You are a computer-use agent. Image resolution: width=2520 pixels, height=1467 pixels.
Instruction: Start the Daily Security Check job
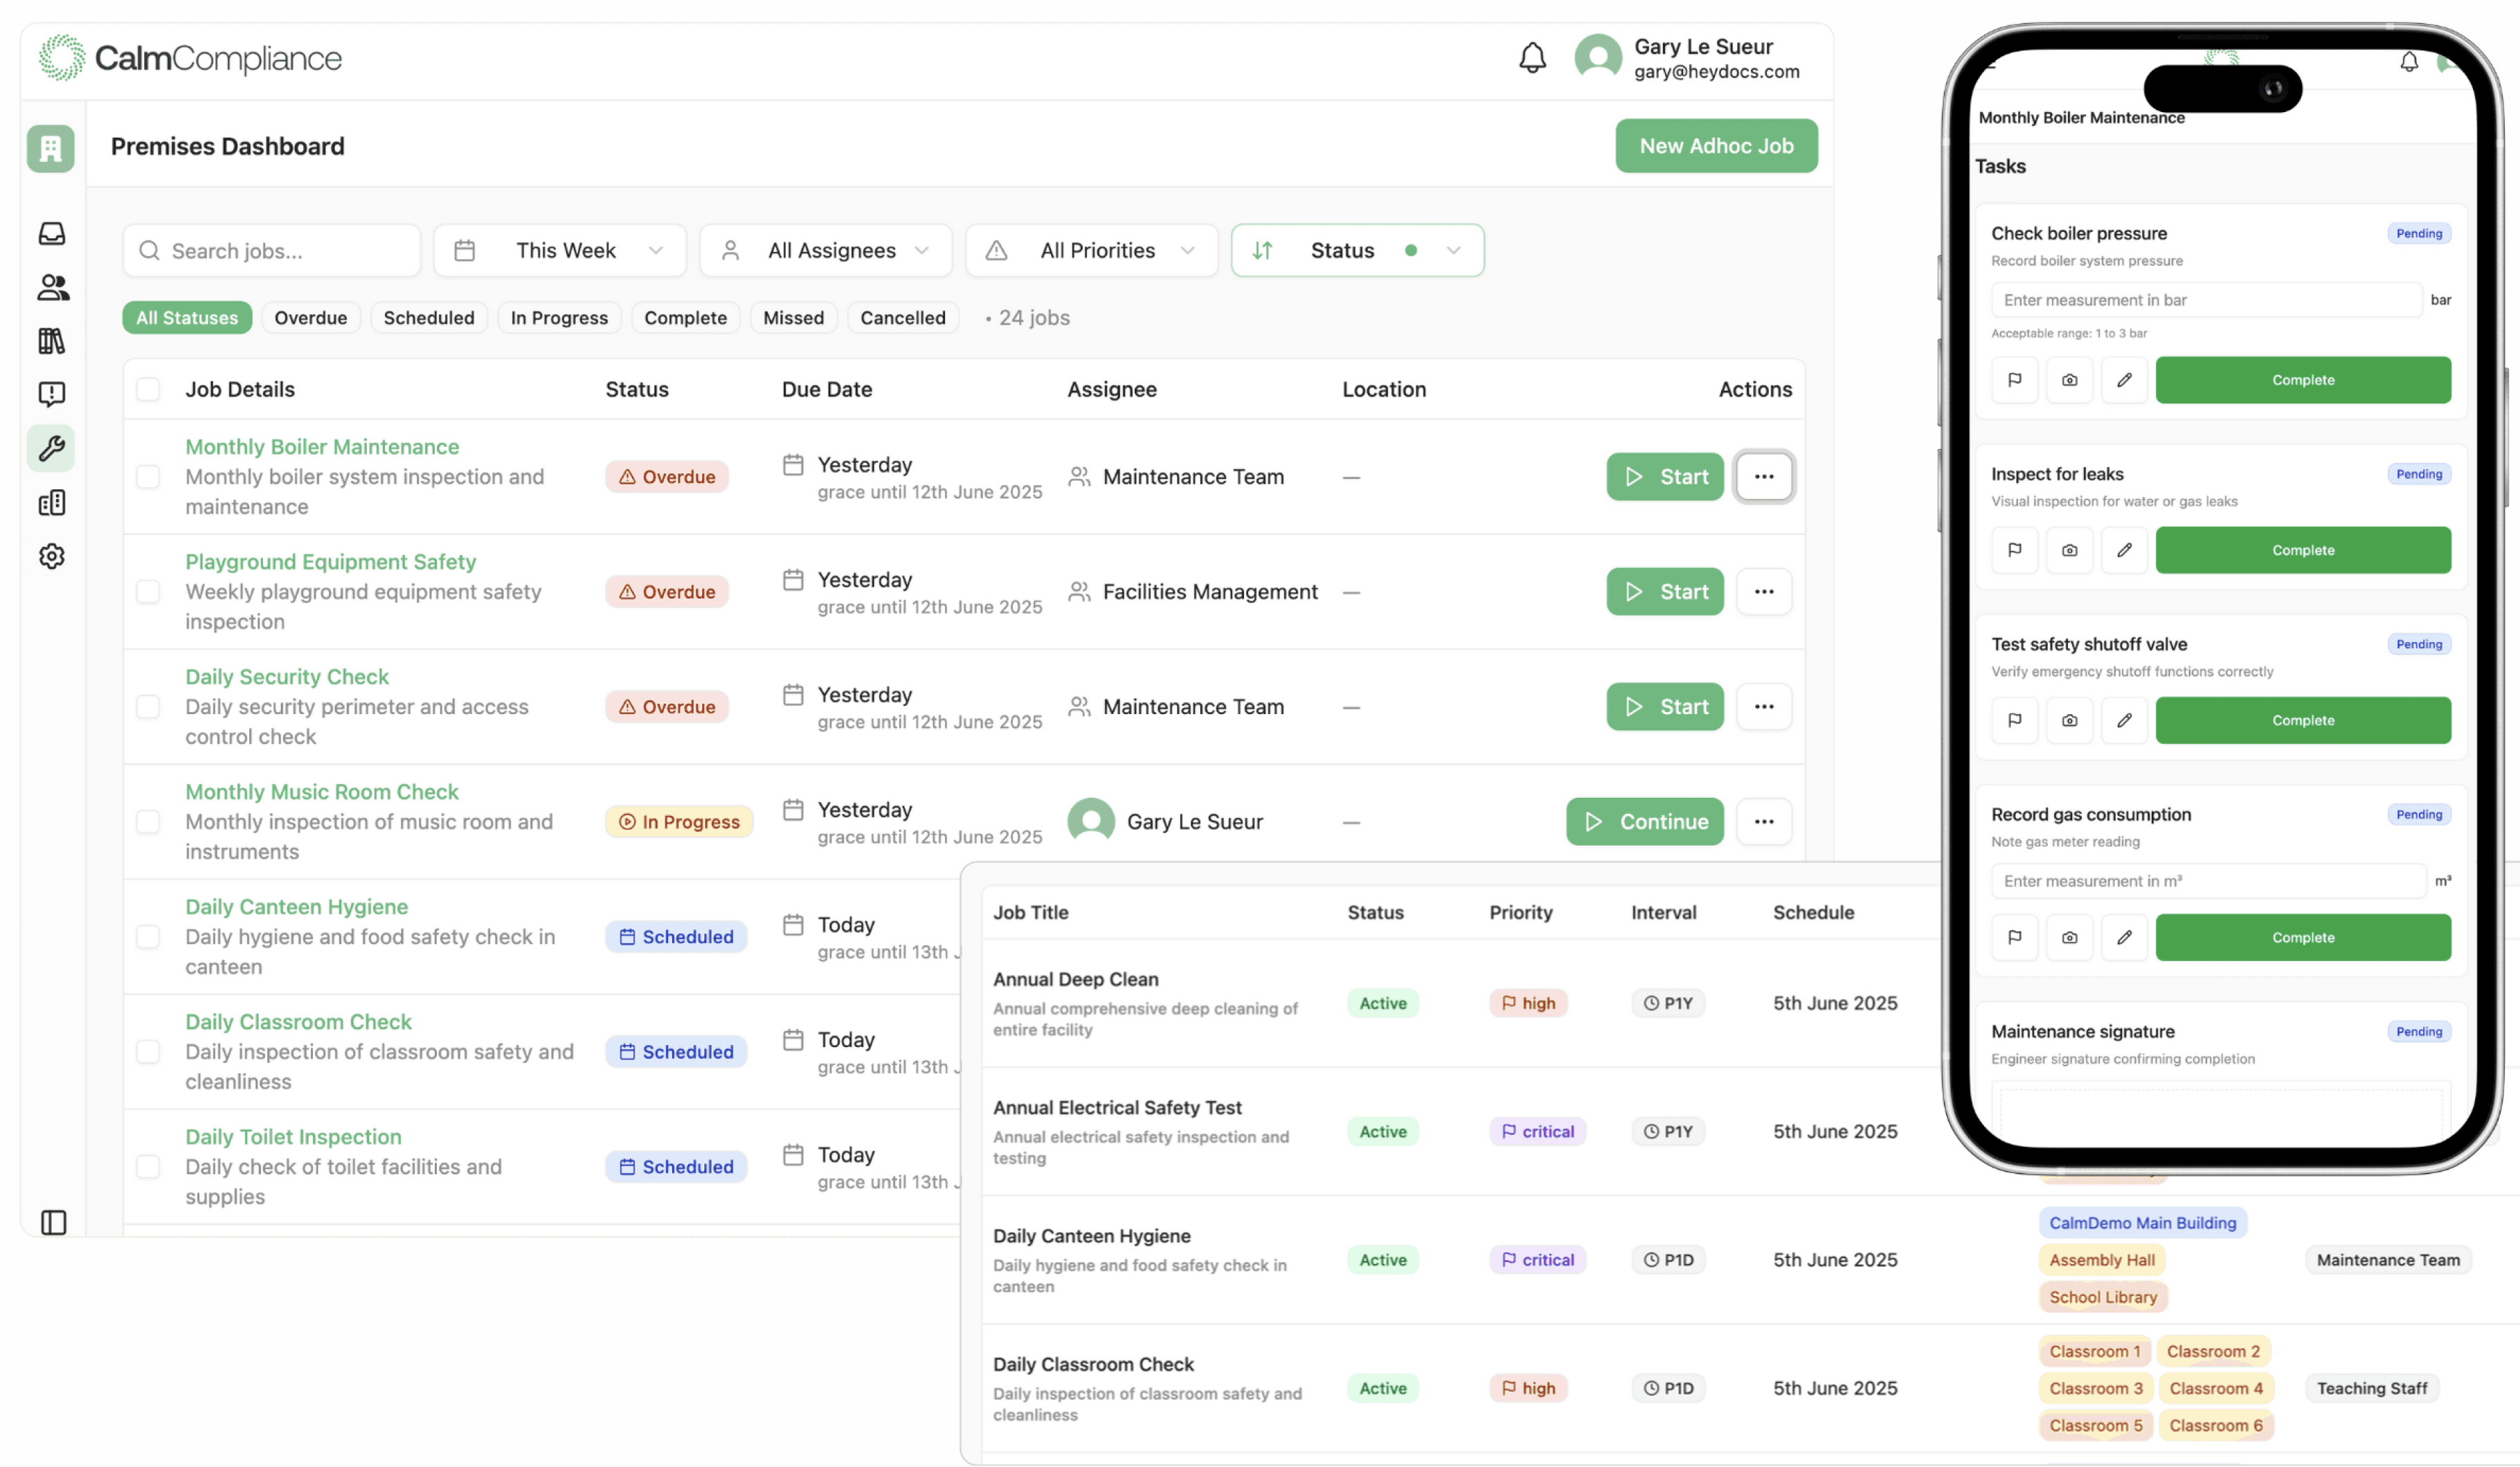1665,707
